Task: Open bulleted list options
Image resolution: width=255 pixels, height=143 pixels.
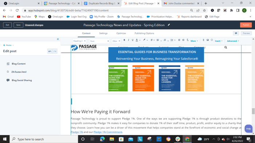Action: (159, 40)
